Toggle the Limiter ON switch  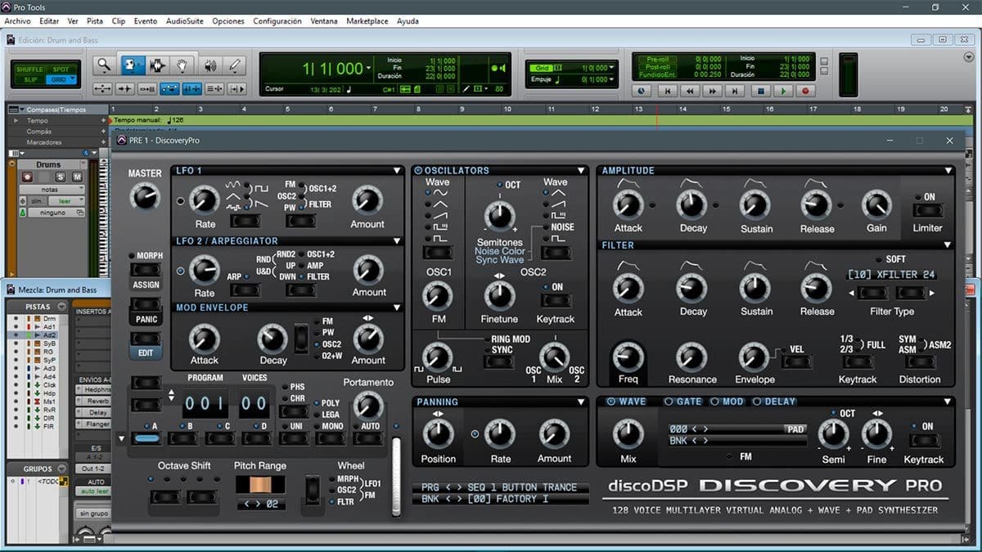(x=928, y=211)
